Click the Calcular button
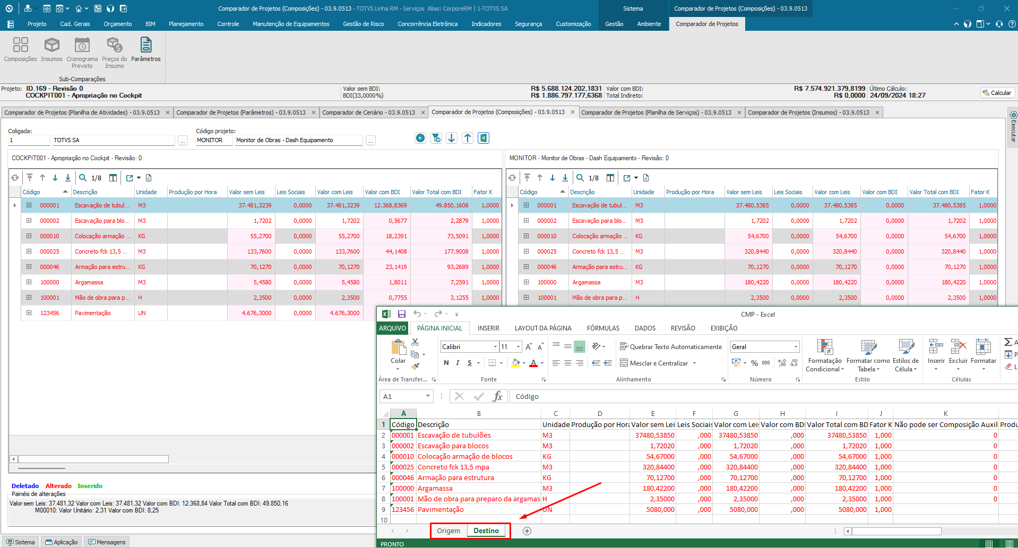 pyautogui.click(x=997, y=93)
